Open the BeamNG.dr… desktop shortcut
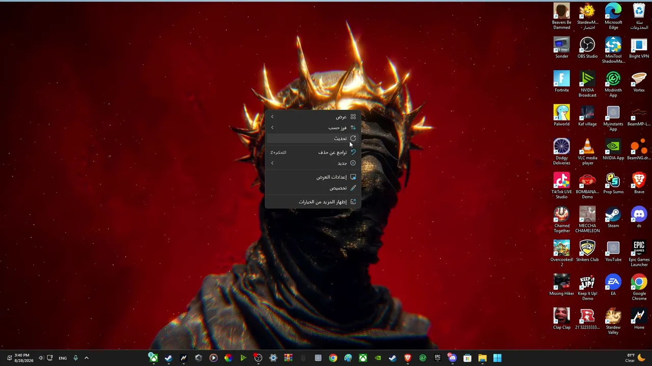 point(639,149)
